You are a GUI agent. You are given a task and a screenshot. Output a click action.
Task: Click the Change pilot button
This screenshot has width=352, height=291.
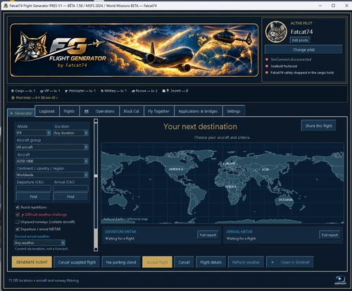point(303,50)
